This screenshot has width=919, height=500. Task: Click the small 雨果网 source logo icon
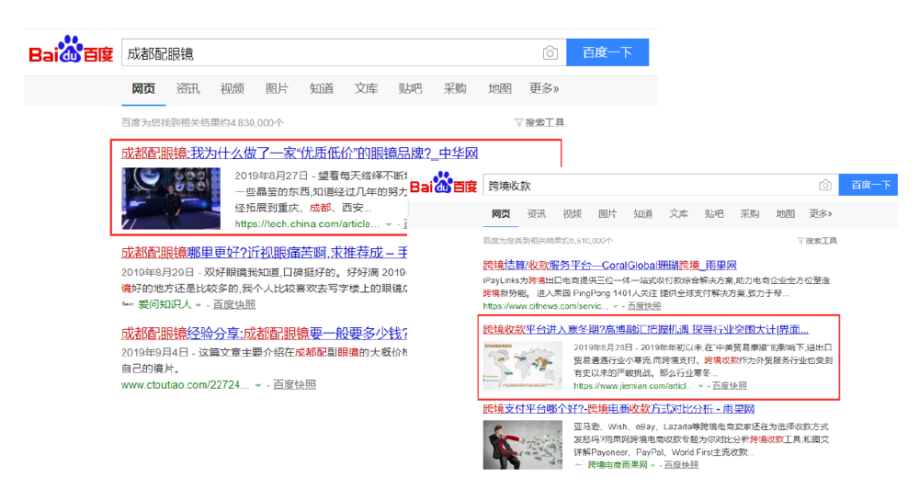click(x=578, y=465)
